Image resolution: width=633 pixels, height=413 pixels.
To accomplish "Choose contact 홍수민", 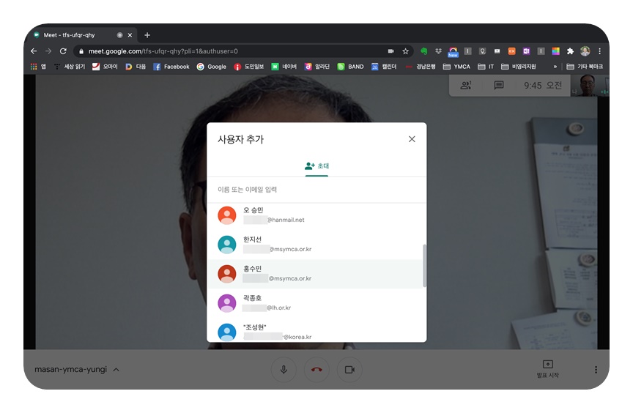I will [x=316, y=274].
